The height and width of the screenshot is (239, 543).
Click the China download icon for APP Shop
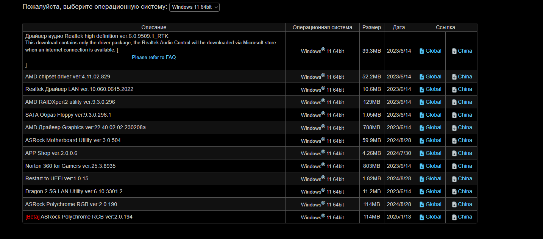454,153
